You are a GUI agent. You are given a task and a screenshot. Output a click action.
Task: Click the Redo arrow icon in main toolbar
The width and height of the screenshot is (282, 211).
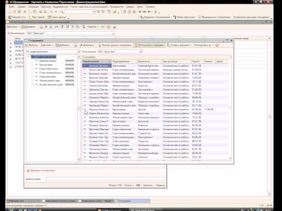(x=56, y=12)
